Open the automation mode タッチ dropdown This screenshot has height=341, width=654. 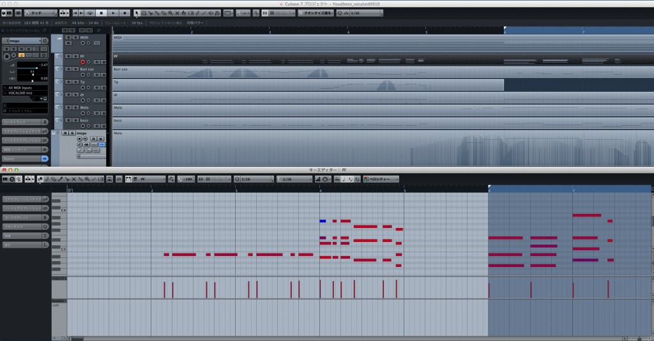coord(41,13)
